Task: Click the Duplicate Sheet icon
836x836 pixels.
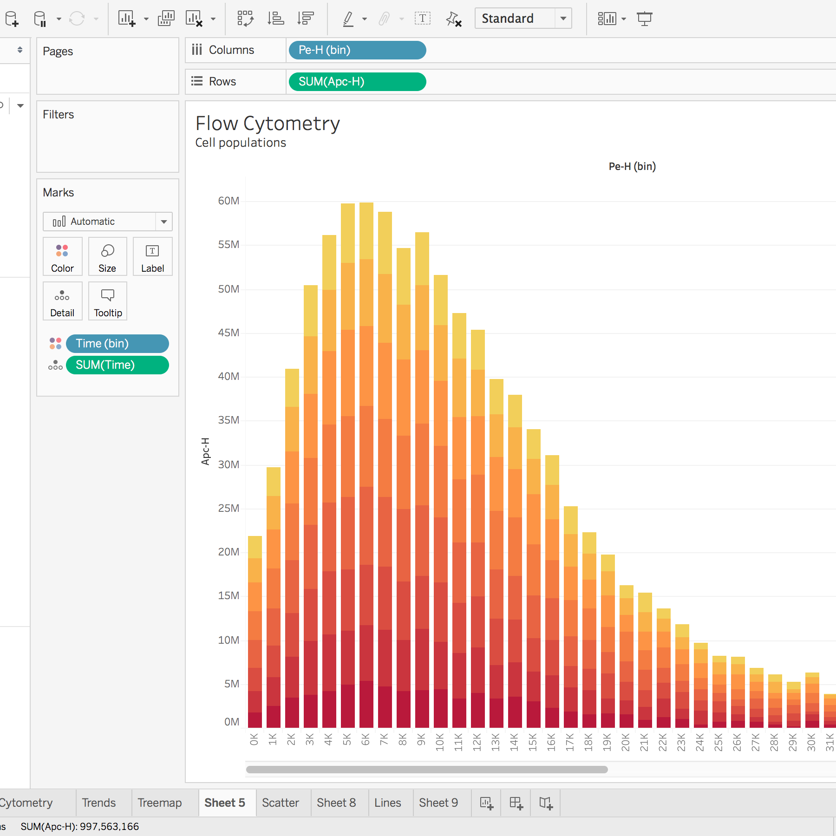Action: click(x=166, y=19)
